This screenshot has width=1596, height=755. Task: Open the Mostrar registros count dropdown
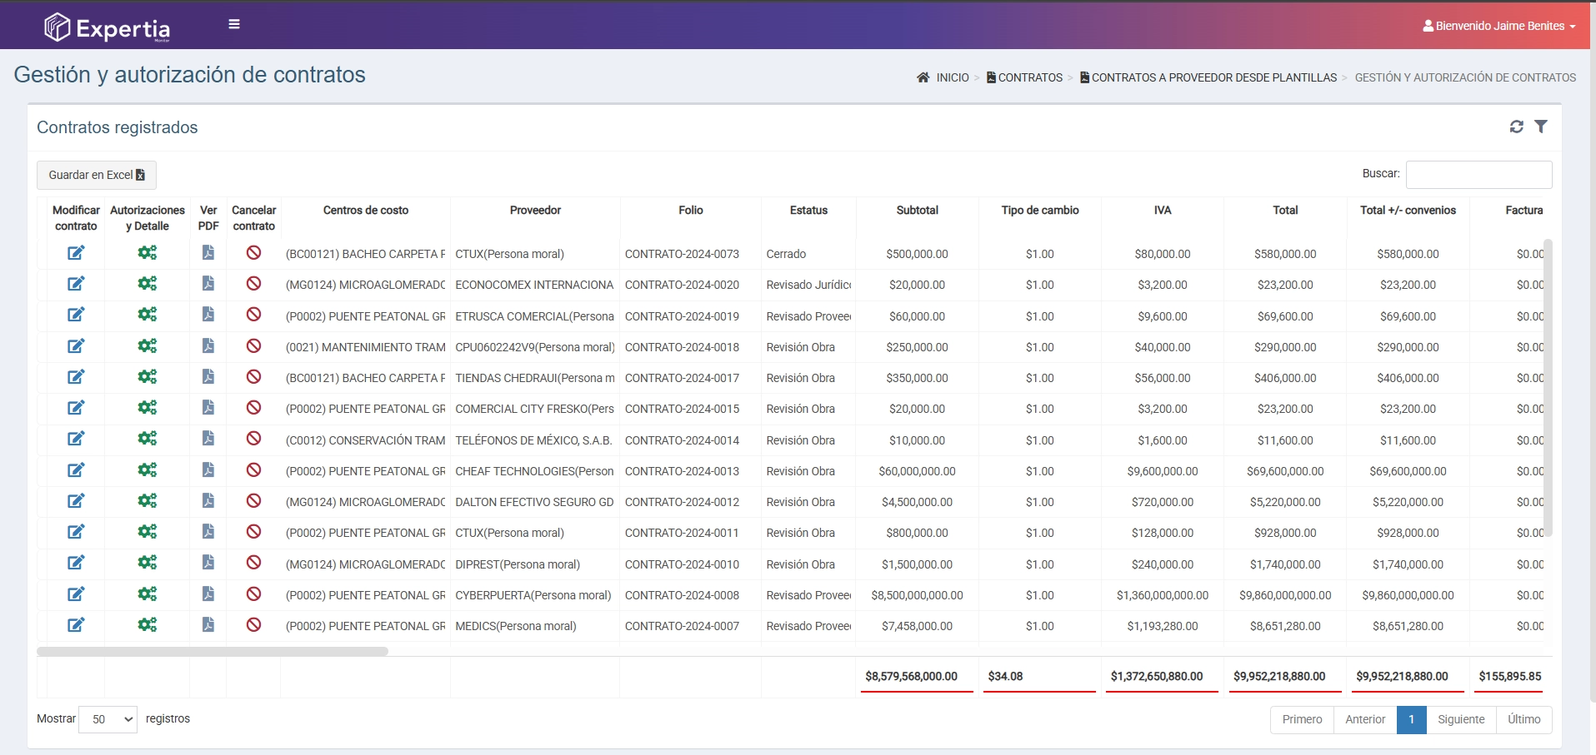pyautogui.click(x=108, y=719)
